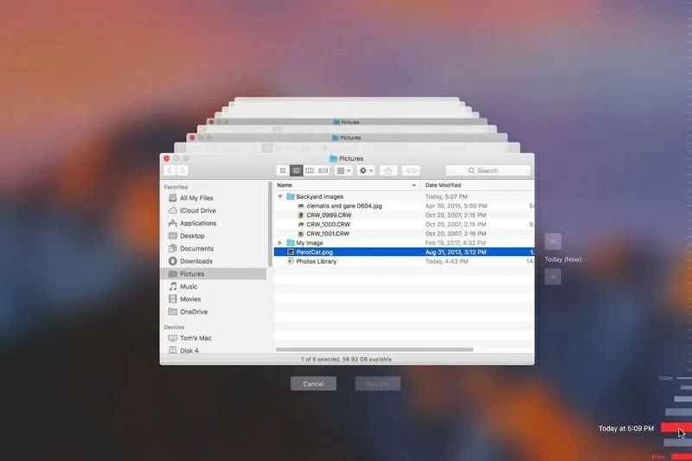Select the PerotCat.png file
692x461 pixels.
coord(404,253)
